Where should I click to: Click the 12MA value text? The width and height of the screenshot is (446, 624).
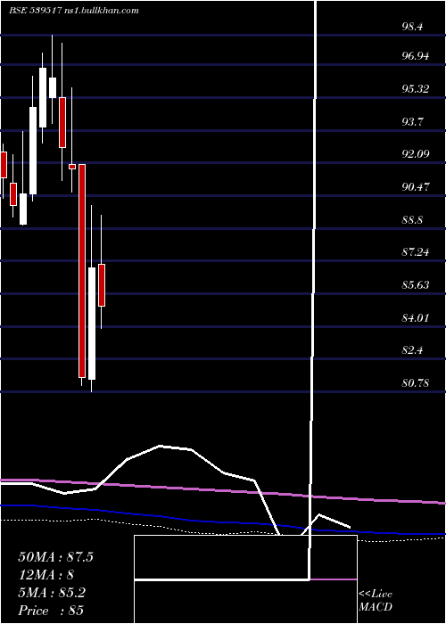(x=45, y=575)
